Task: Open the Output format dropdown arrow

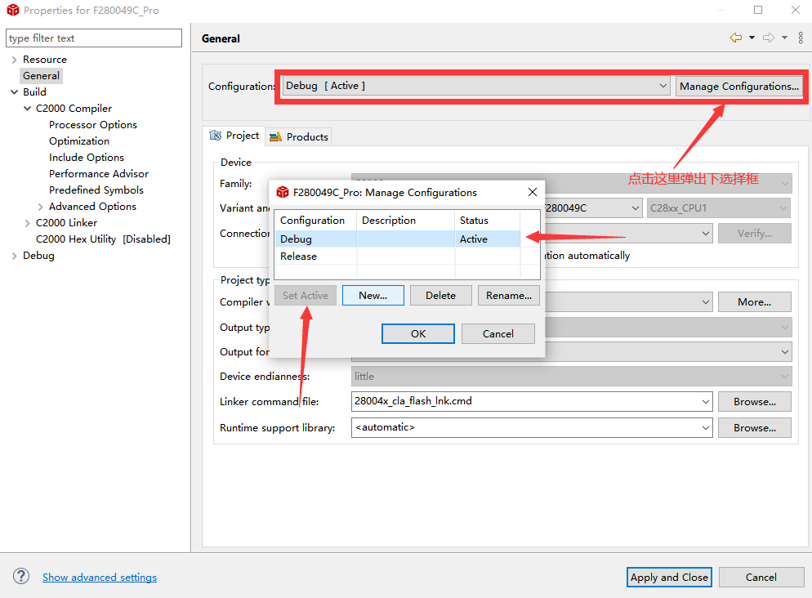Action: [x=785, y=351]
